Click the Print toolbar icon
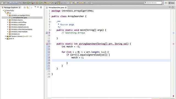Viewport: 176px width, 99px height. tap(16, 3)
